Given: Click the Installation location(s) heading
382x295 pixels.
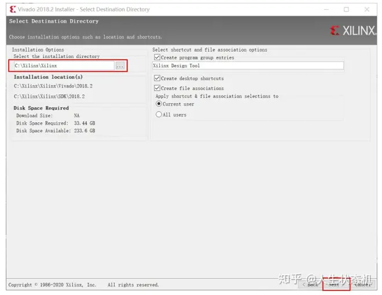Looking at the screenshot, I should pos(48,77).
